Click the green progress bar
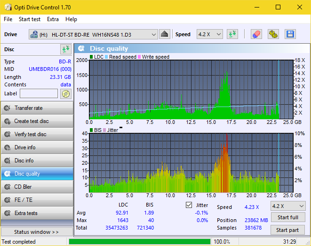The height and width of the screenshot is (246, 311). coord(139,242)
